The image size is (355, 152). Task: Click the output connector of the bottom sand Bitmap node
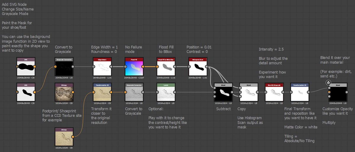73,137
